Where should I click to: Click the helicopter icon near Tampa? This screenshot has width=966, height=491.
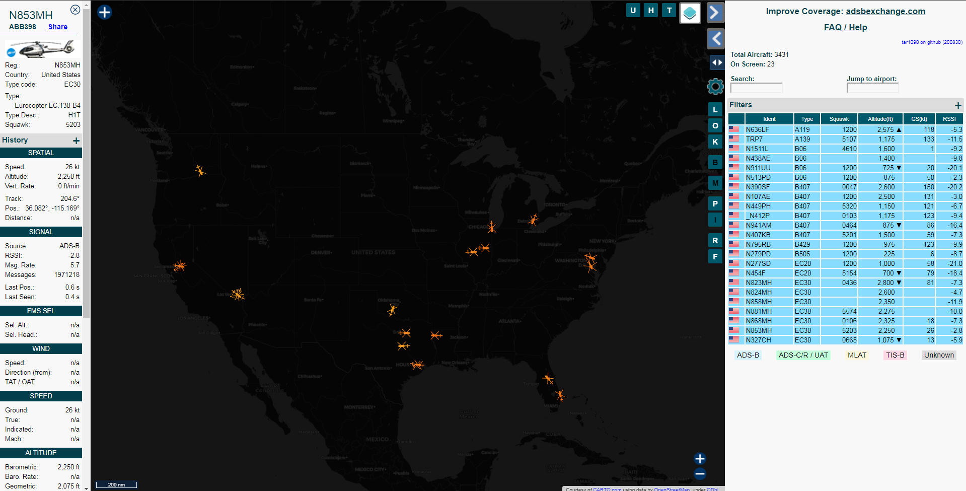tap(548, 378)
